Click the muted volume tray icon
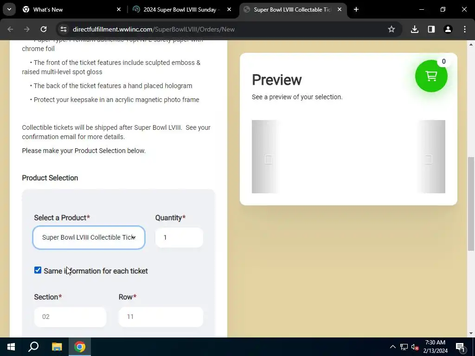475x356 pixels. [x=415, y=347]
